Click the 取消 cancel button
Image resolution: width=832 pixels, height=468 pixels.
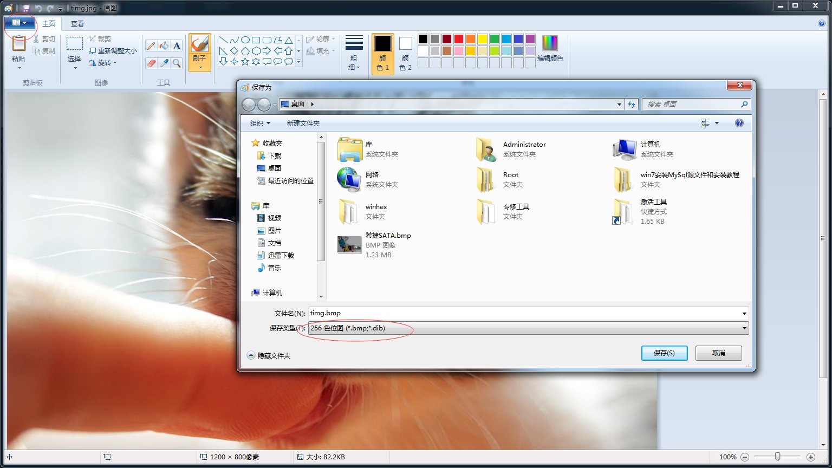[x=718, y=353]
